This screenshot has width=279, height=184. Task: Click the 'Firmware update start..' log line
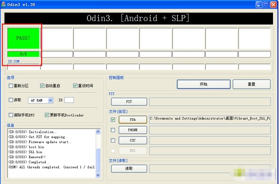pyautogui.click(x=40, y=142)
